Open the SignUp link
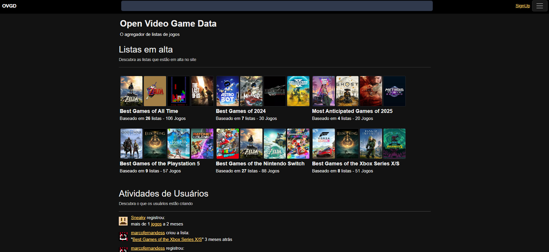Image resolution: width=549 pixels, height=252 pixels. pyautogui.click(x=523, y=6)
